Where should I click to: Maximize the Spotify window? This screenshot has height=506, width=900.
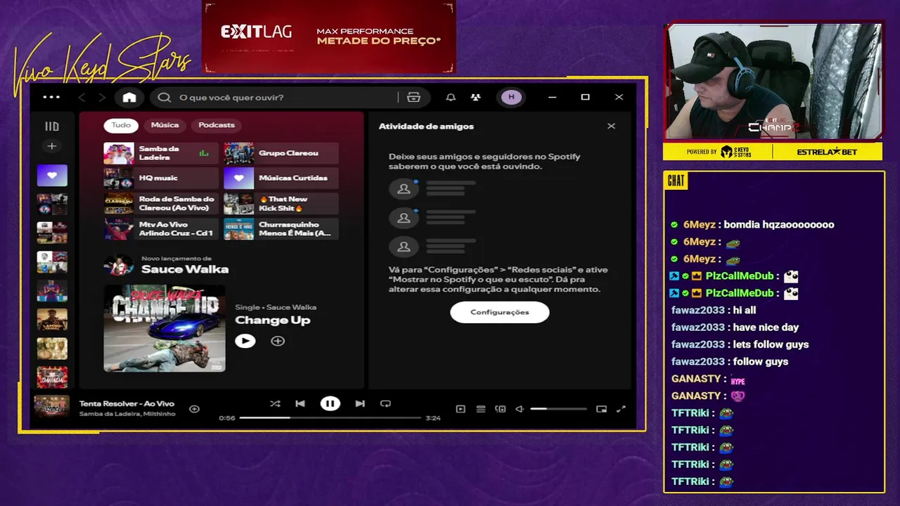click(585, 97)
